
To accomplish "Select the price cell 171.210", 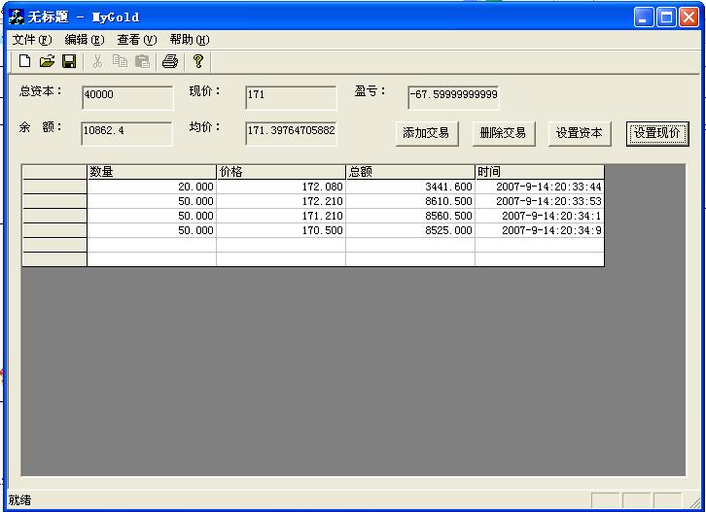I will (x=281, y=216).
